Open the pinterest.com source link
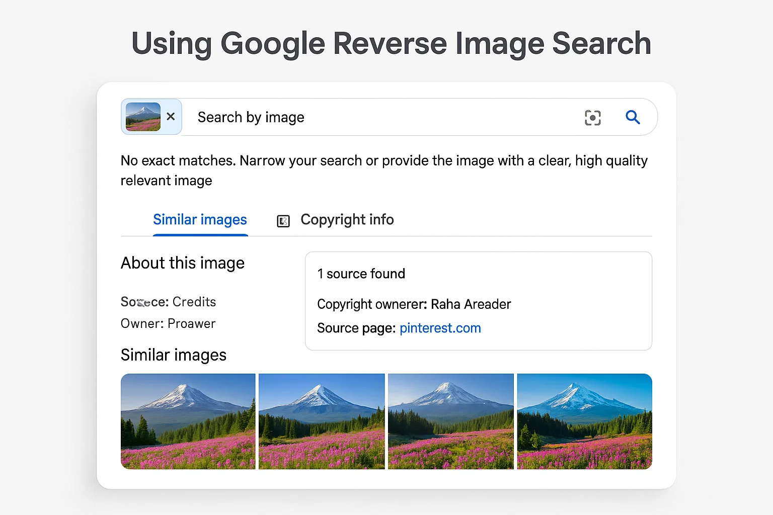The image size is (773, 515). point(440,328)
